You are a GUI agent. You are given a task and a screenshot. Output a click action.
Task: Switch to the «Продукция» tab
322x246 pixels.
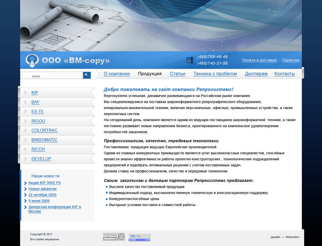[x=149, y=73]
